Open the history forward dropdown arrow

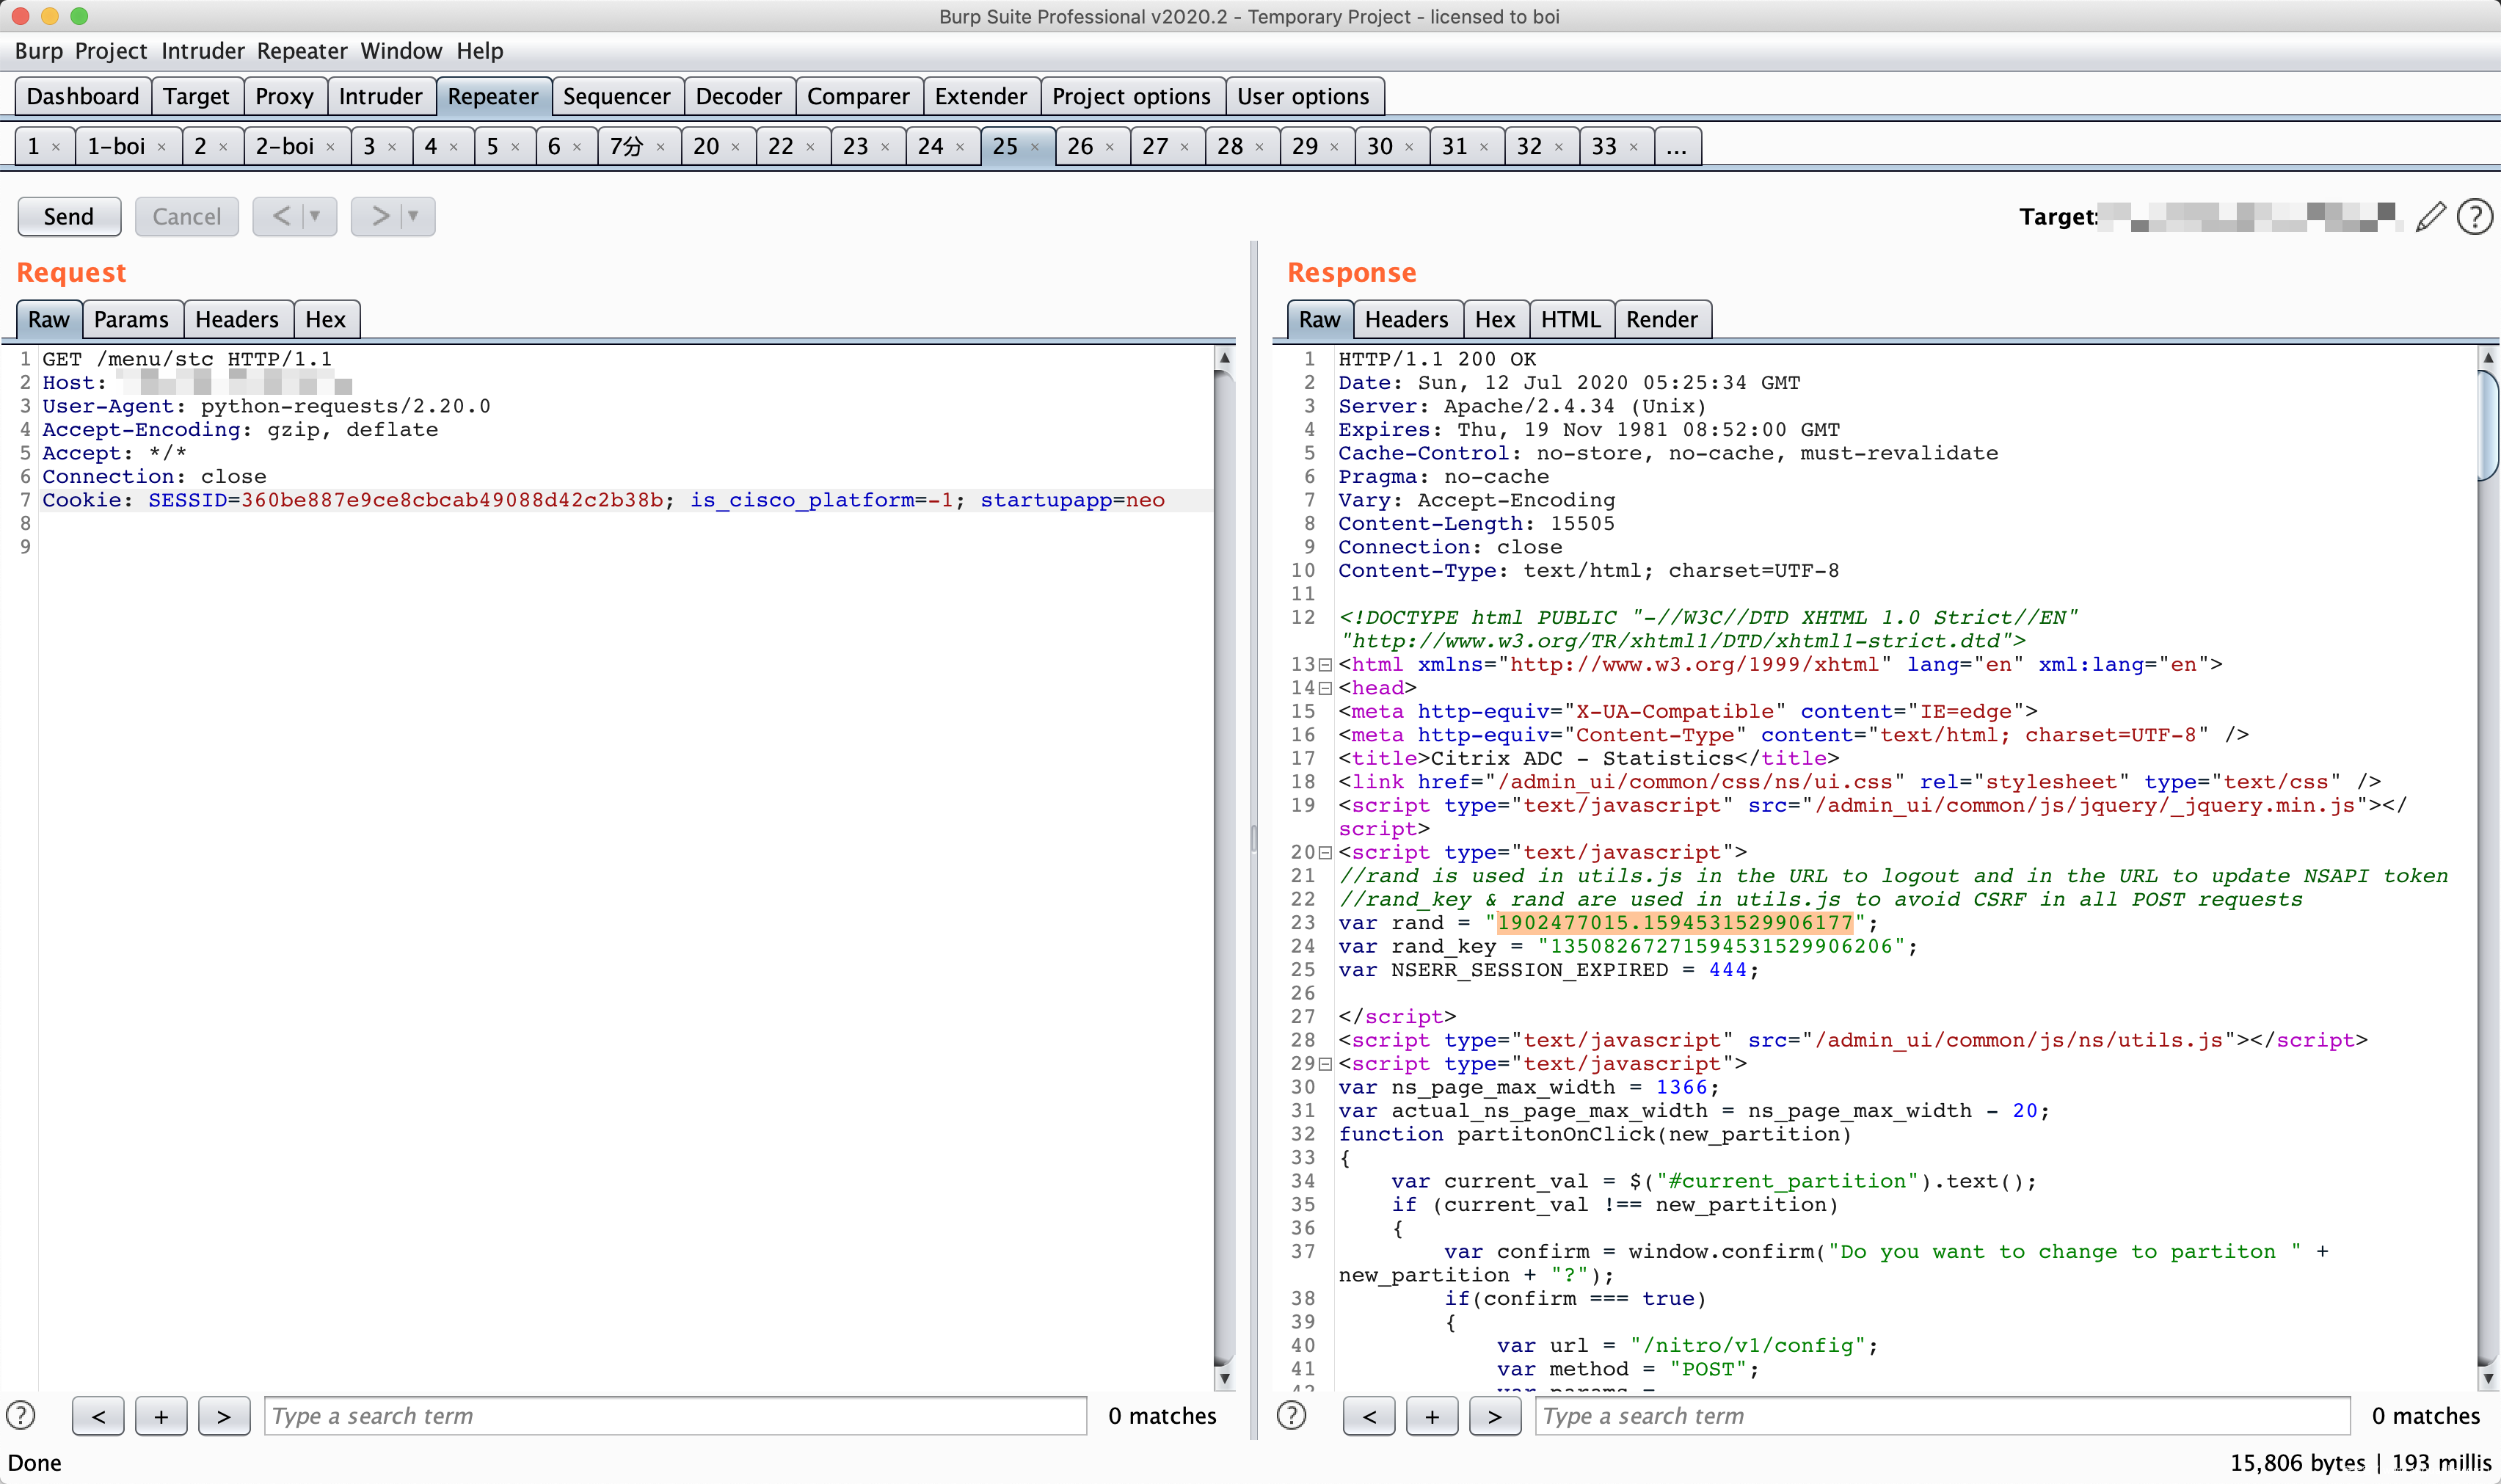(x=414, y=216)
